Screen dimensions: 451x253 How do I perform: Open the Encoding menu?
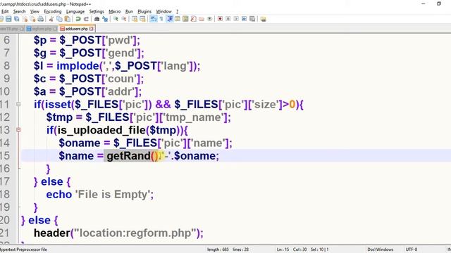53,11
